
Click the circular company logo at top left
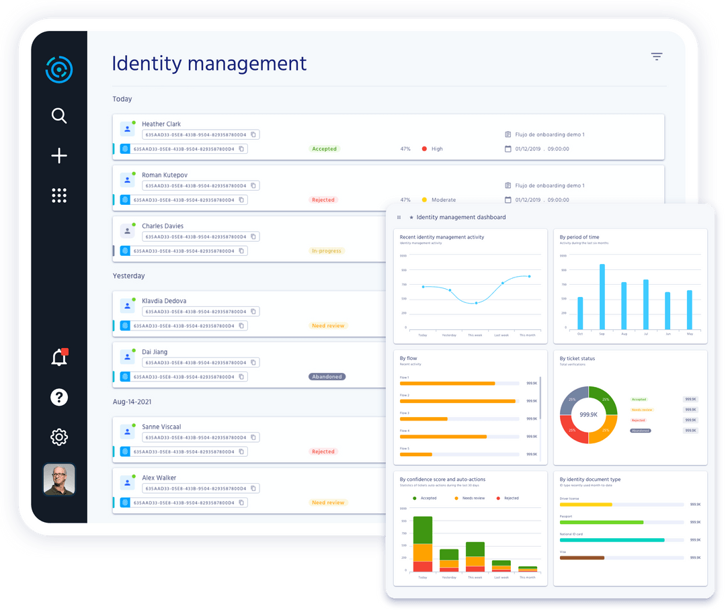click(x=59, y=69)
